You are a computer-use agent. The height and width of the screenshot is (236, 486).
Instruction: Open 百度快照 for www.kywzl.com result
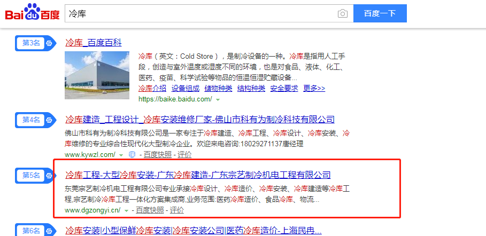click(157, 154)
